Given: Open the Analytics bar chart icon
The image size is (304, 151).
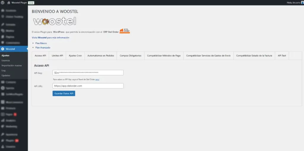Looking at the screenshot, I should point(3,120).
